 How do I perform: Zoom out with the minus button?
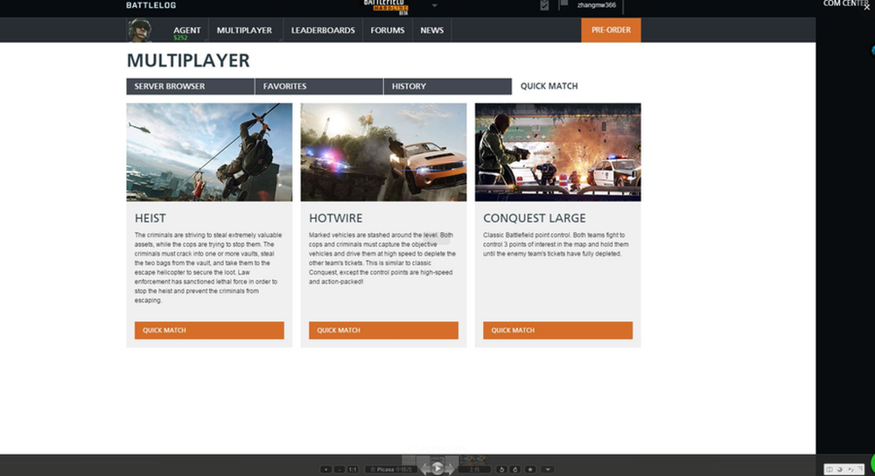coord(339,469)
